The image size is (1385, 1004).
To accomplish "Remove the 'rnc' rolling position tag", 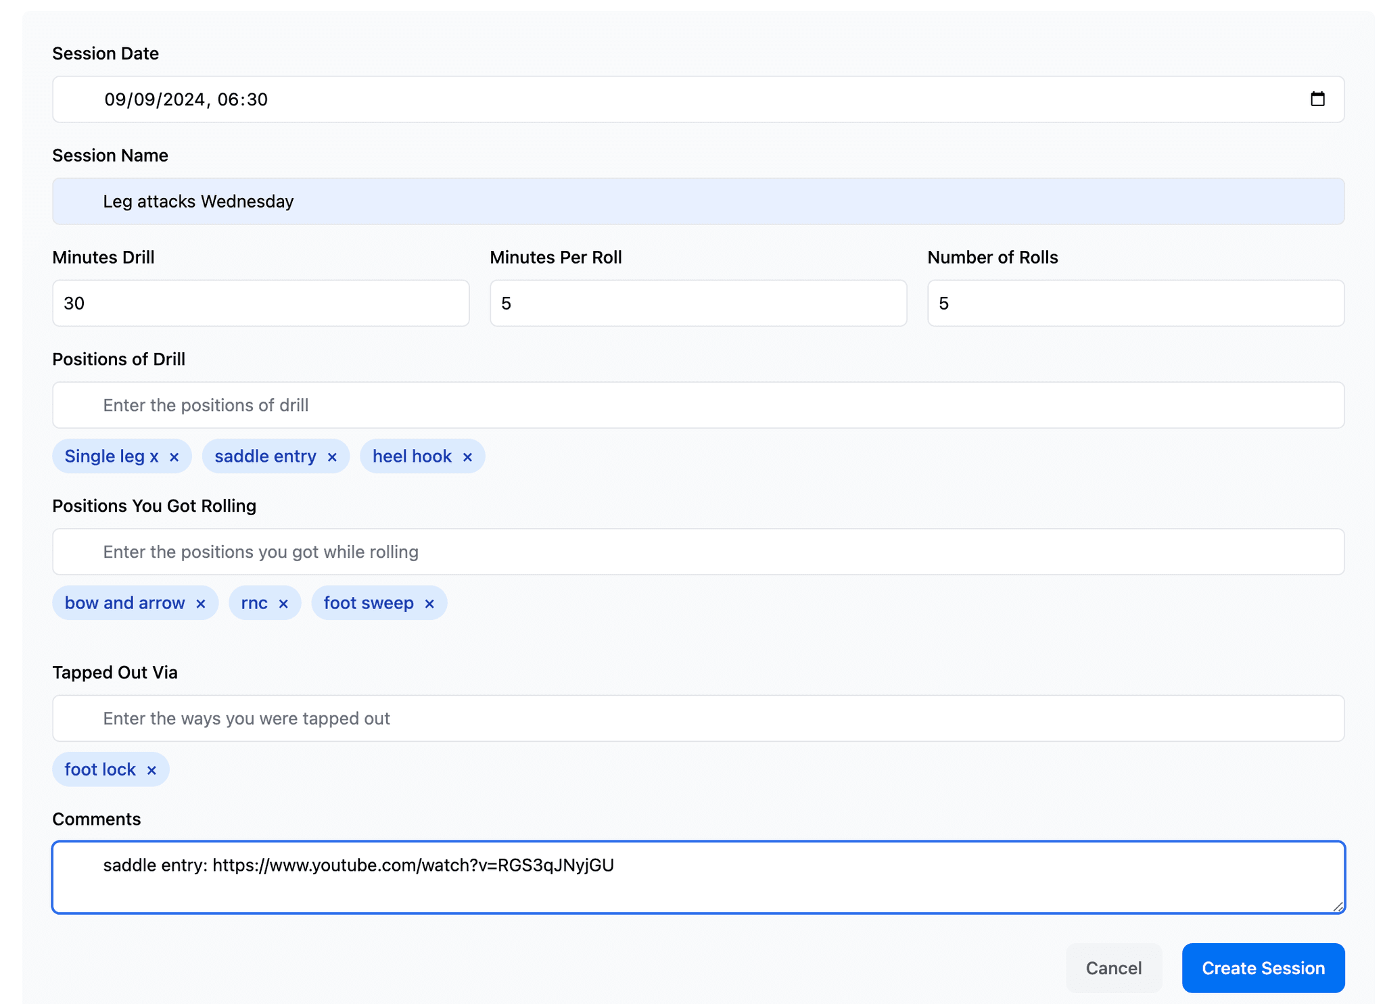I will coord(283,603).
